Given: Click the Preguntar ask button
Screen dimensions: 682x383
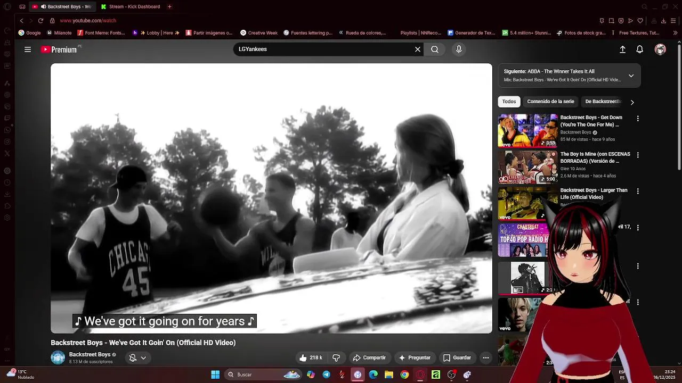Looking at the screenshot, I should (x=415, y=357).
